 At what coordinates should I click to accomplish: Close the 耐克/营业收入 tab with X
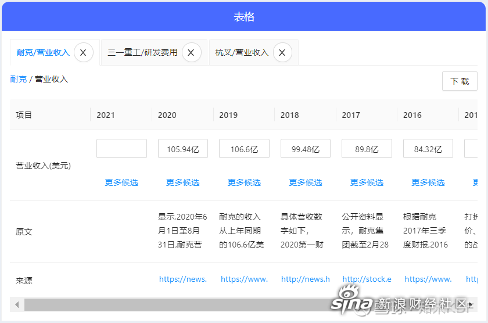coord(84,52)
